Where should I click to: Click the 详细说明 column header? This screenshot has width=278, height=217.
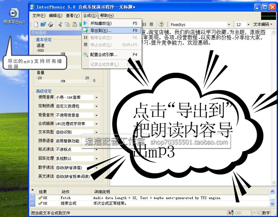pyautogui.click(x=180, y=192)
